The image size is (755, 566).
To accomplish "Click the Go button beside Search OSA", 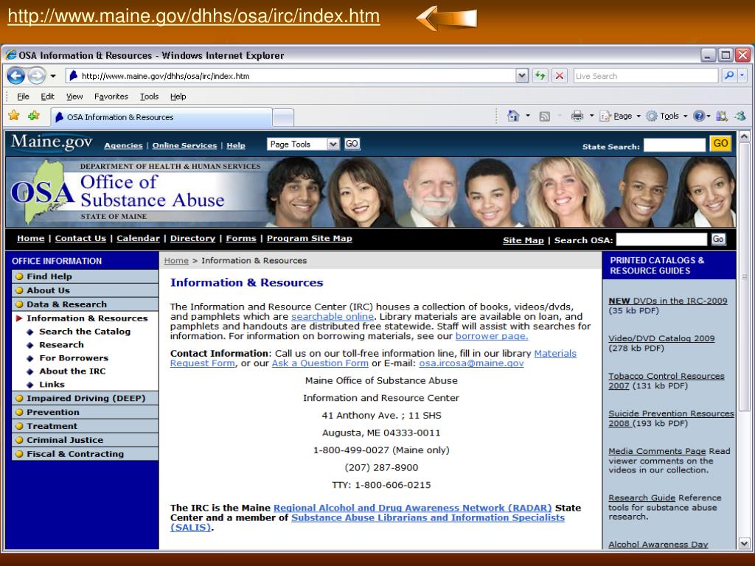I will pos(718,240).
